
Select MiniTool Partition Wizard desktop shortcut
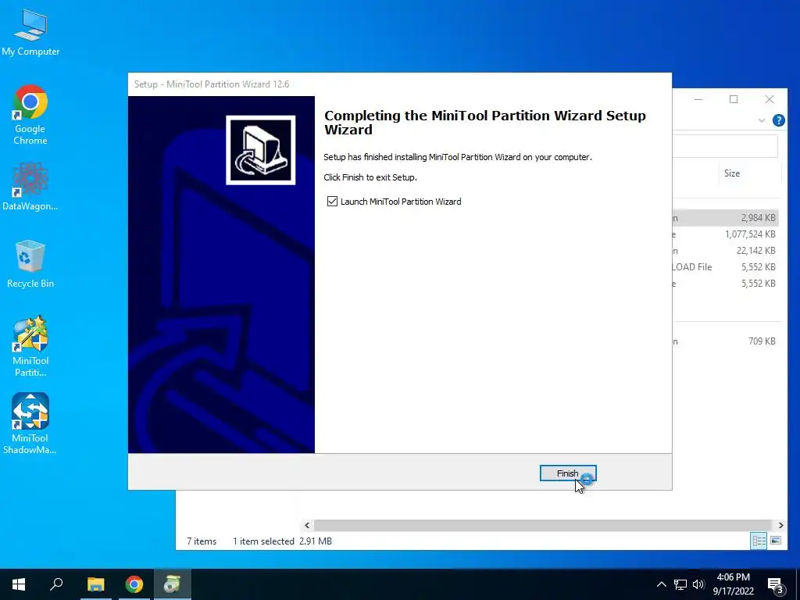point(30,346)
